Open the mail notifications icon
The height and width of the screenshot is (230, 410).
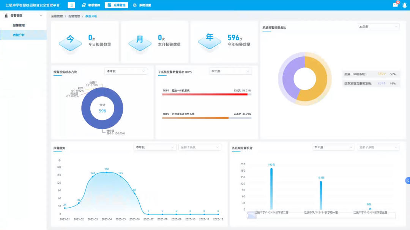[x=395, y=5]
